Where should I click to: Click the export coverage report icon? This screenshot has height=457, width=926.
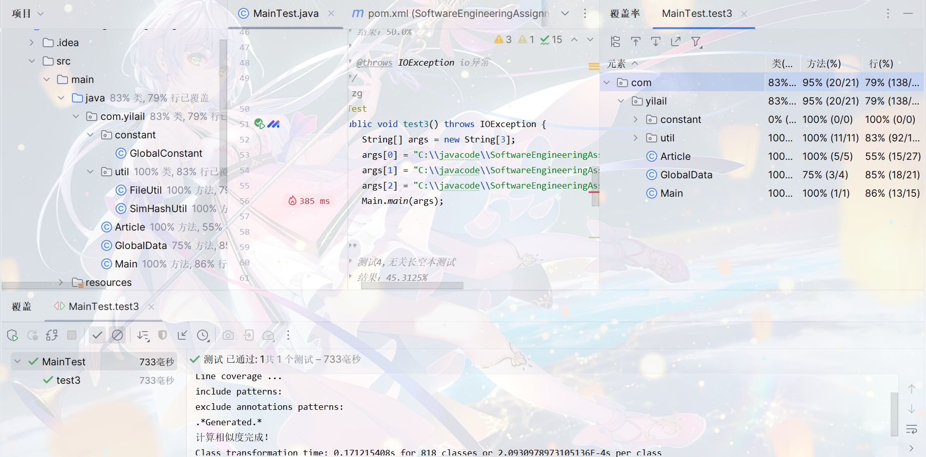click(676, 41)
